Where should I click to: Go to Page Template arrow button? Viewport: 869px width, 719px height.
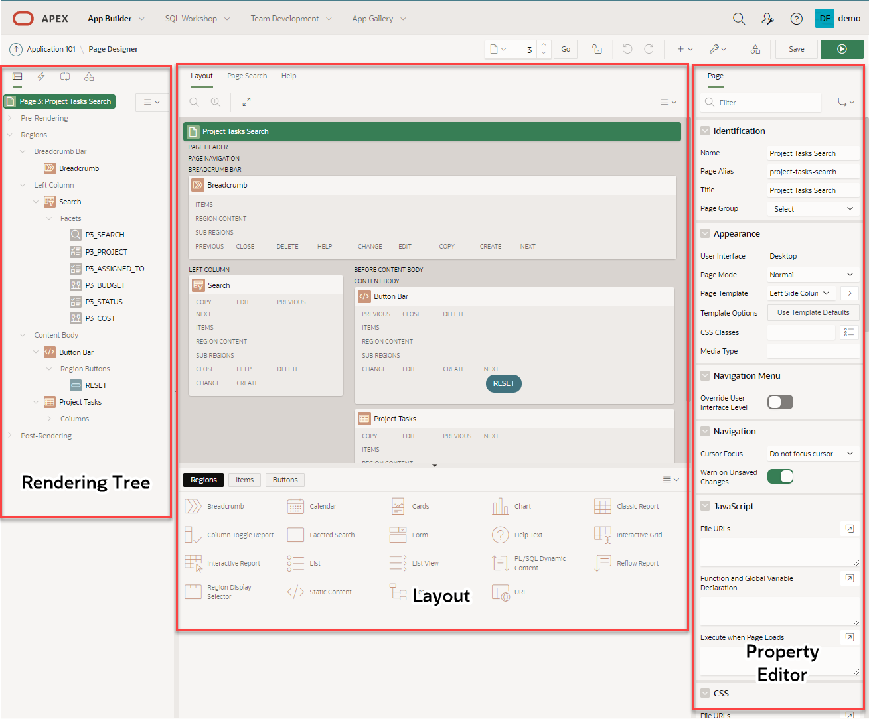(850, 293)
